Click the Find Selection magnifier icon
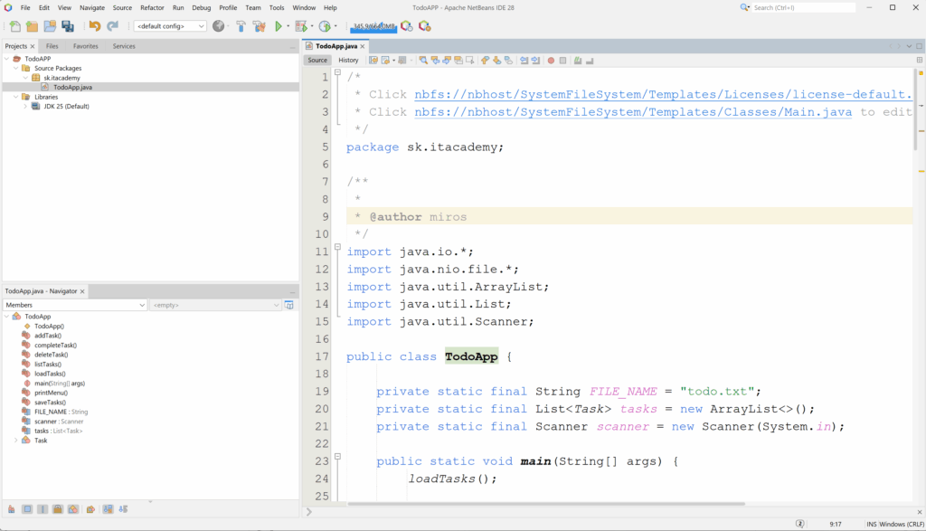This screenshot has width=926, height=531. (423, 61)
